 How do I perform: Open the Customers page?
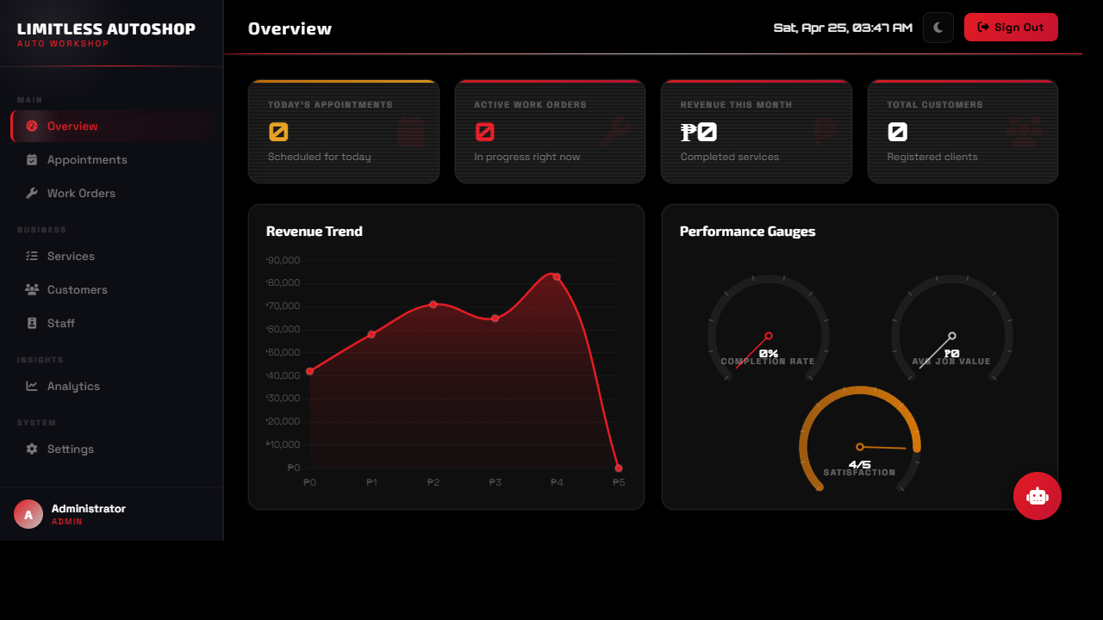click(112, 289)
